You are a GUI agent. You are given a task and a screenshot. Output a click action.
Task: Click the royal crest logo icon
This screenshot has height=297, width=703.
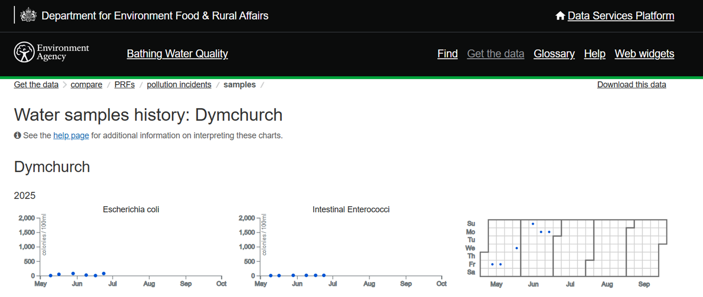pyautogui.click(x=29, y=15)
